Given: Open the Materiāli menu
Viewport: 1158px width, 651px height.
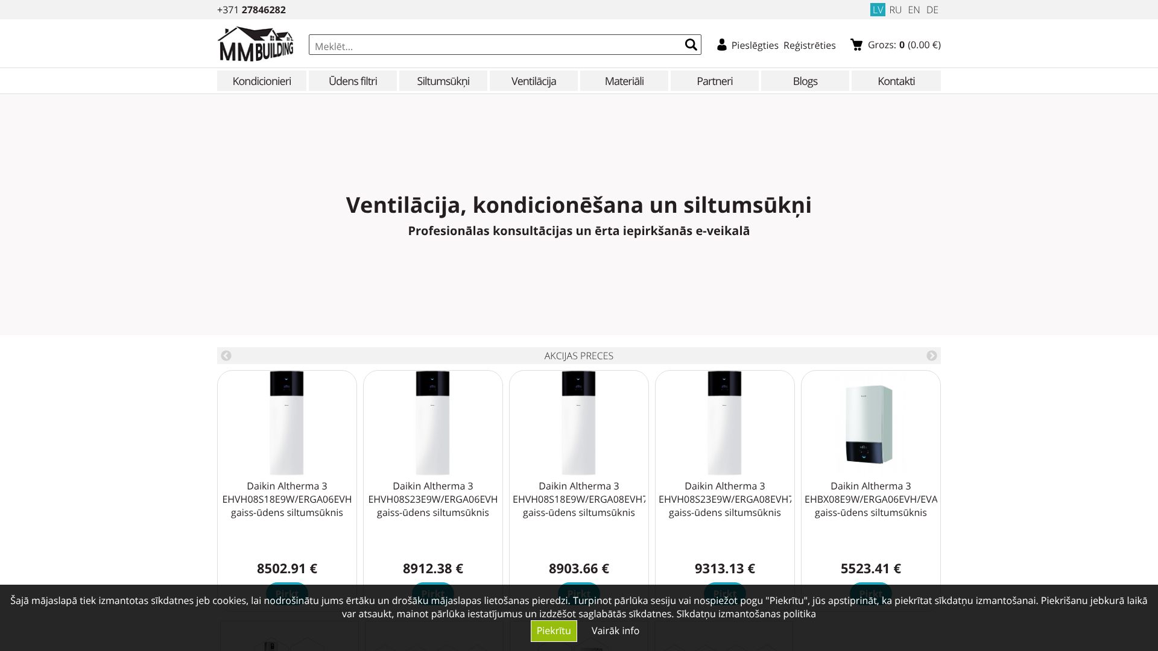Looking at the screenshot, I should (624, 81).
